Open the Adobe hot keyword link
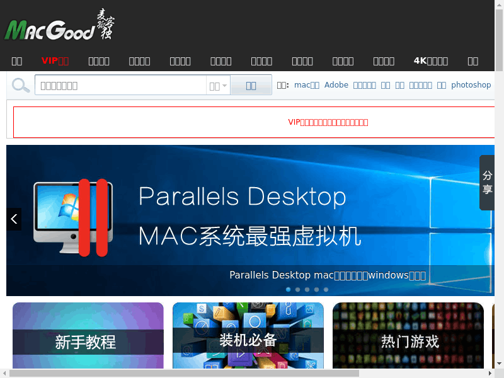 (336, 85)
